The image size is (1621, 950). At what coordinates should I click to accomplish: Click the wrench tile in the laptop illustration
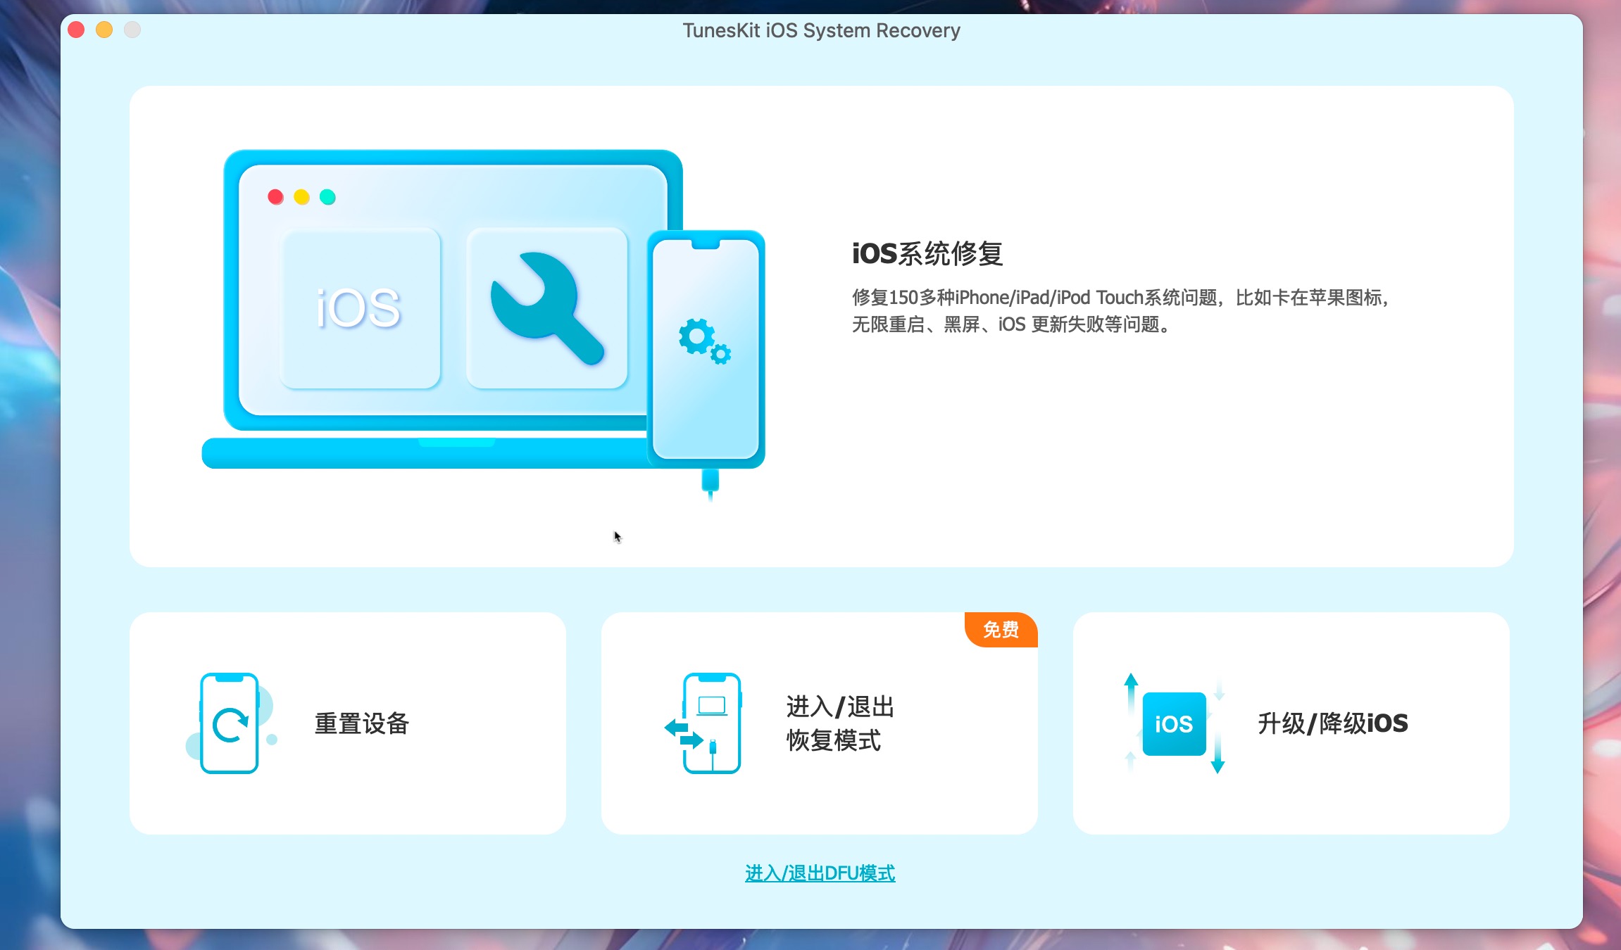coord(547,308)
